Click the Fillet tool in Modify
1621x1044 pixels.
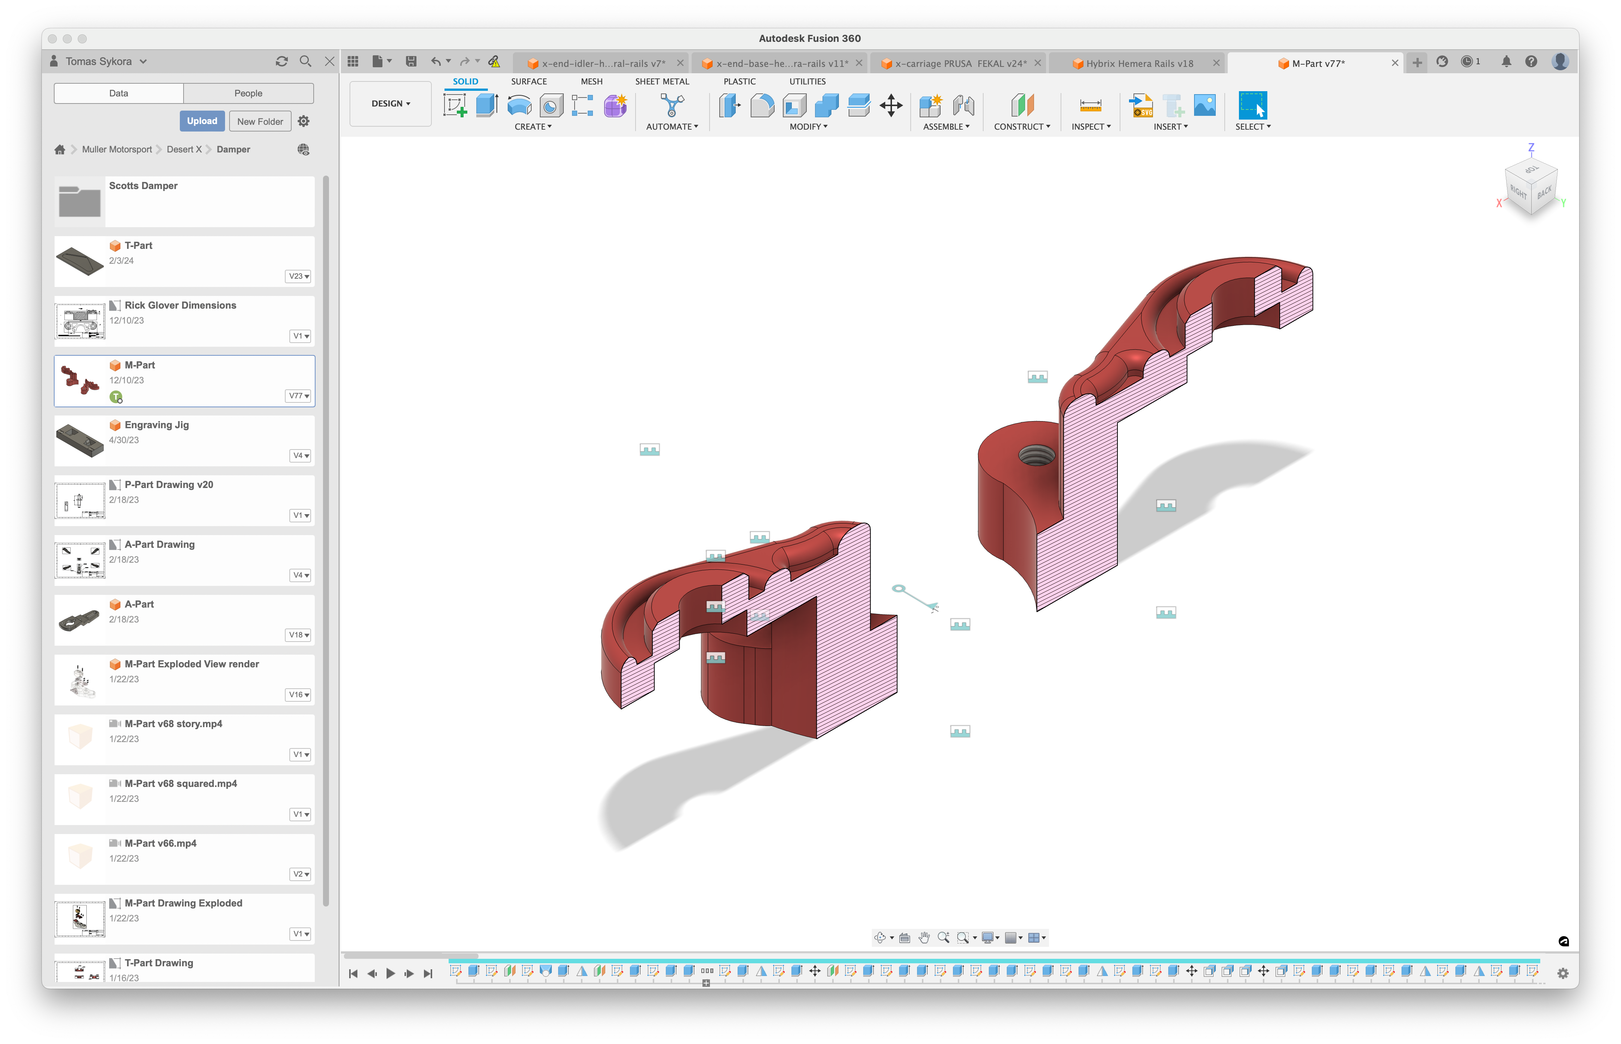point(762,106)
